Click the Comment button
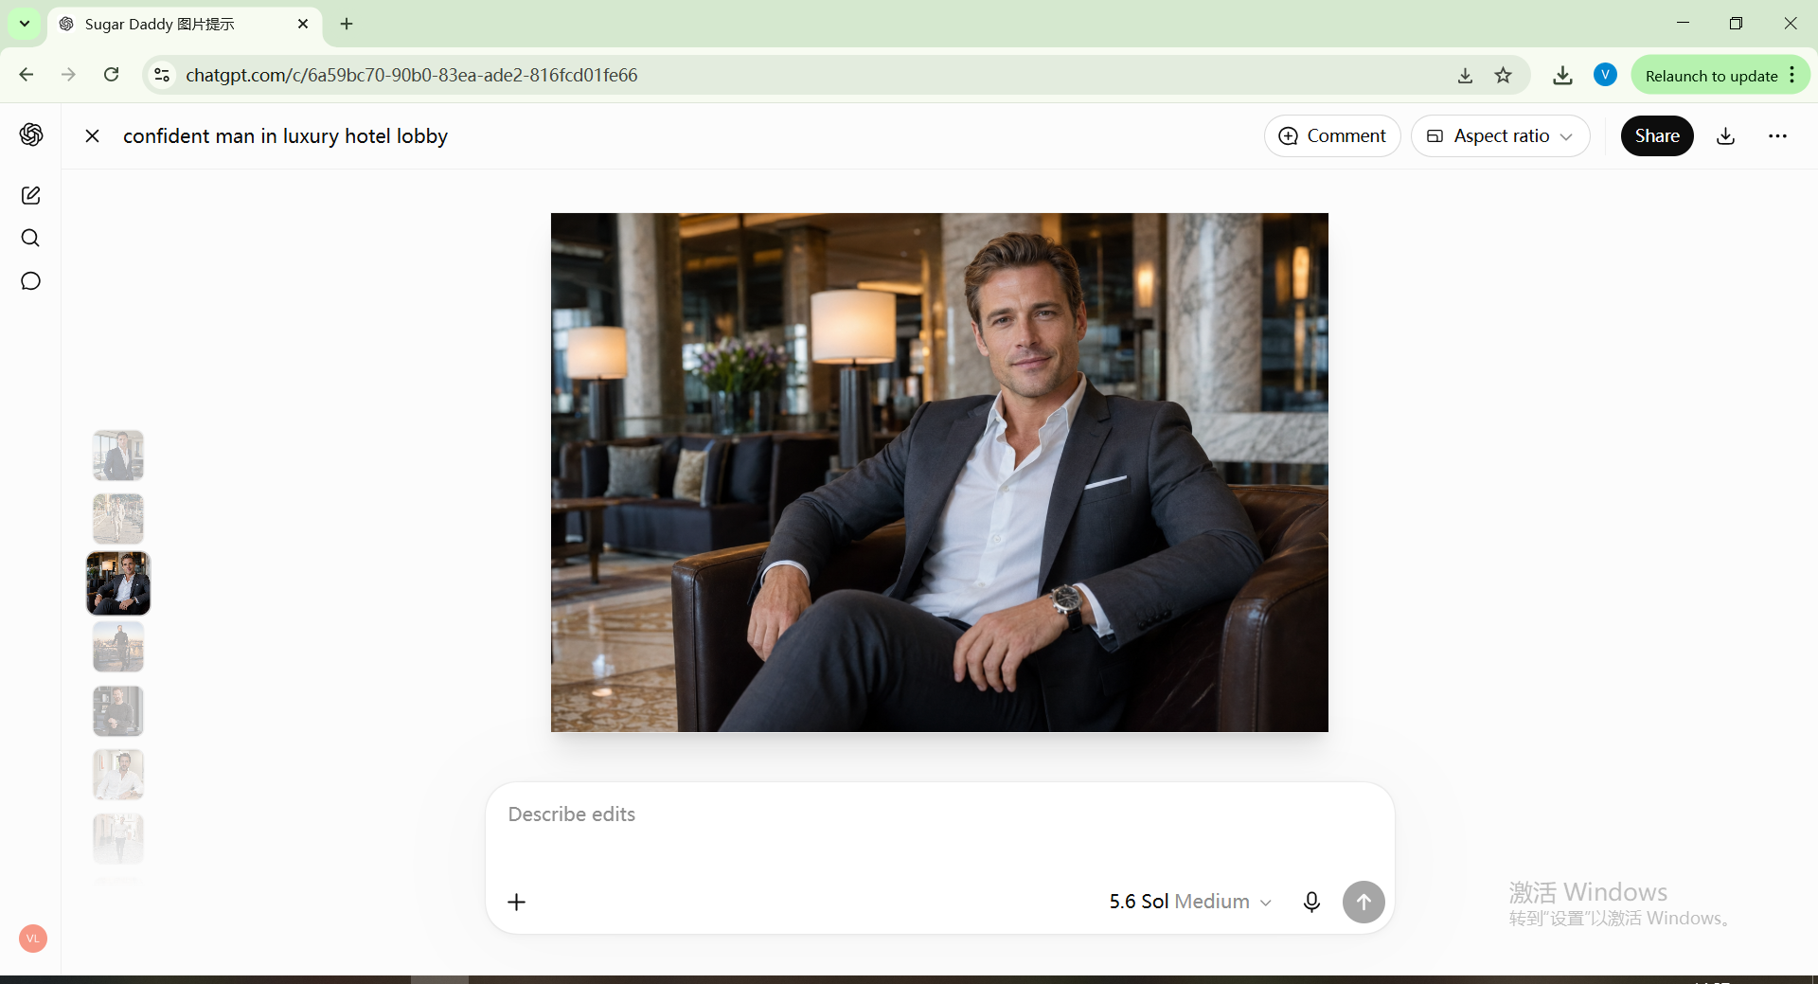Viewport: 1818px width, 984px height. tap(1332, 136)
